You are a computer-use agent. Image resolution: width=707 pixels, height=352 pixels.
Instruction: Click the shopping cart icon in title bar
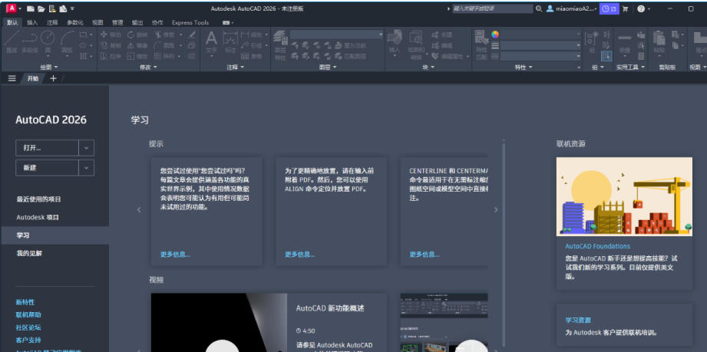pyautogui.click(x=625, y=8)
